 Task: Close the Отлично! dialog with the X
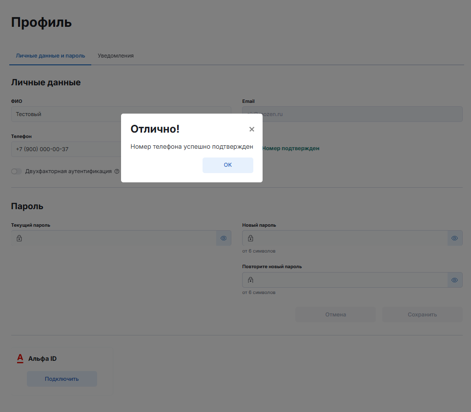pyautogui.click(x=252, y=129)
